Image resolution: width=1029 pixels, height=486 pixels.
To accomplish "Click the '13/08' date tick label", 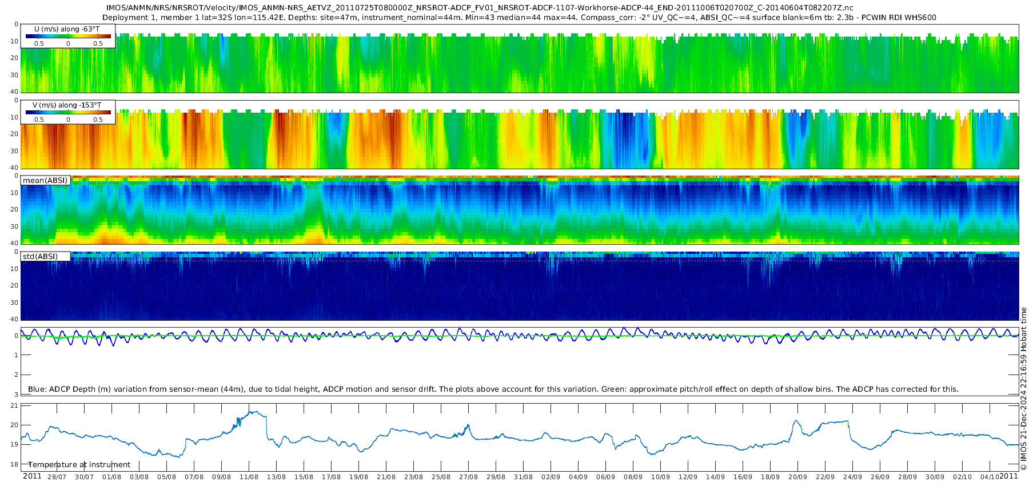I will [x=276, y=477].
